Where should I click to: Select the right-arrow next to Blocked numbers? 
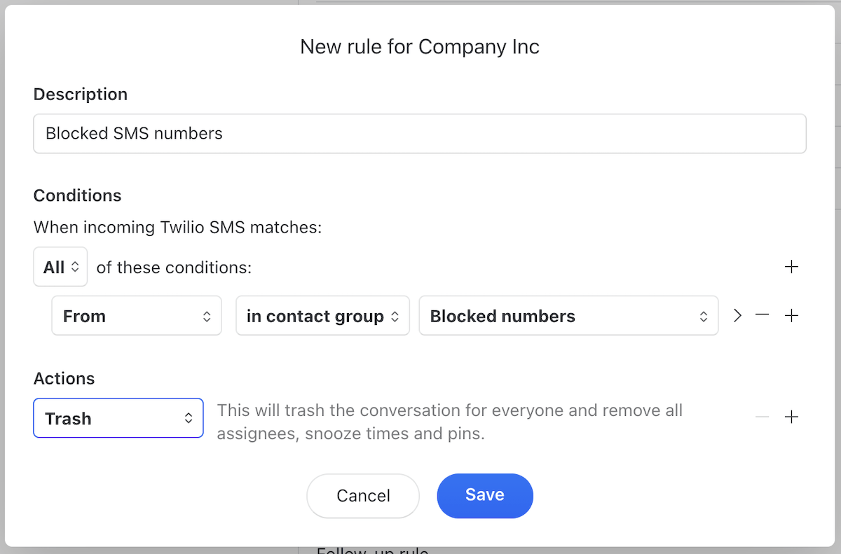[737, 315]
